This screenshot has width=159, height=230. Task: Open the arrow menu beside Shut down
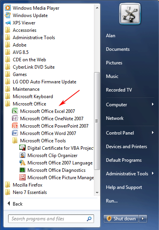click(143, 219)
